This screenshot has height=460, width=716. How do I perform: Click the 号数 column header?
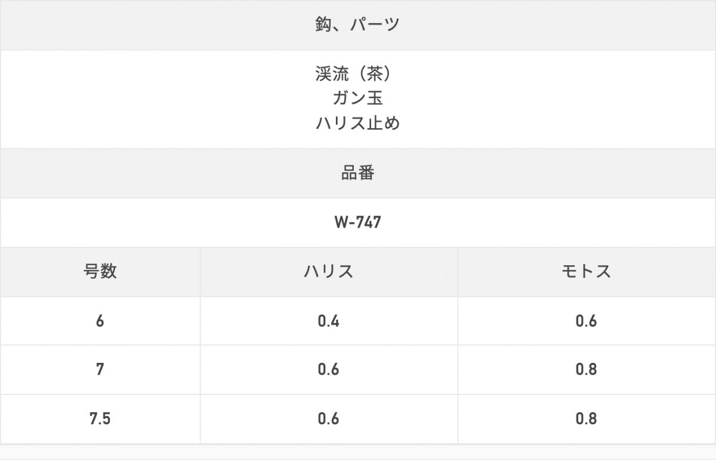click(x=100, y=272)
